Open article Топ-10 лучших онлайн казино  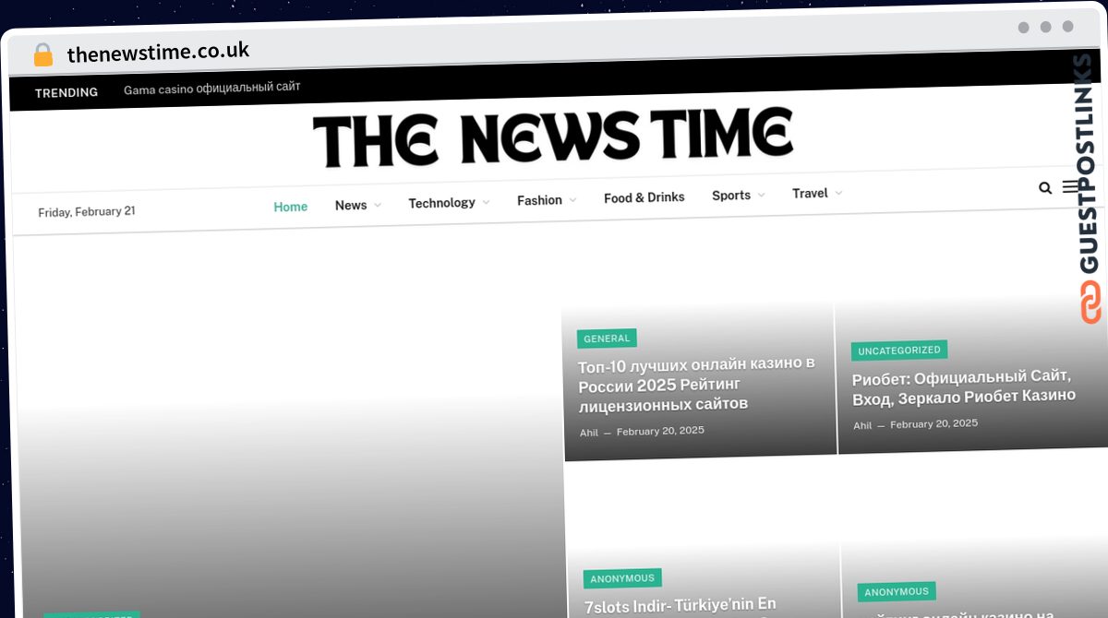(x=697, y=384)
